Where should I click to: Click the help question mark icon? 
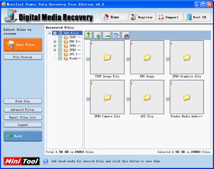[46, 161]
